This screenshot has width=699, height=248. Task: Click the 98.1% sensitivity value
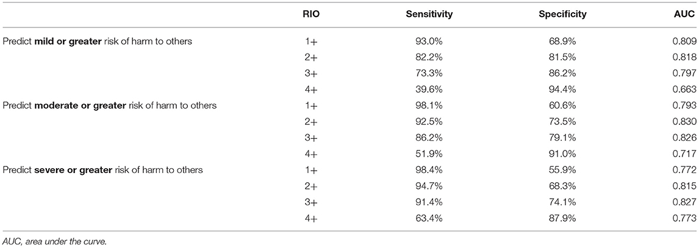(429, 105)
